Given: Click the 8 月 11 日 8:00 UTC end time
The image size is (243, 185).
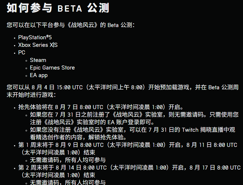Looking at the screenshot, I should click(x=212, y=145).
